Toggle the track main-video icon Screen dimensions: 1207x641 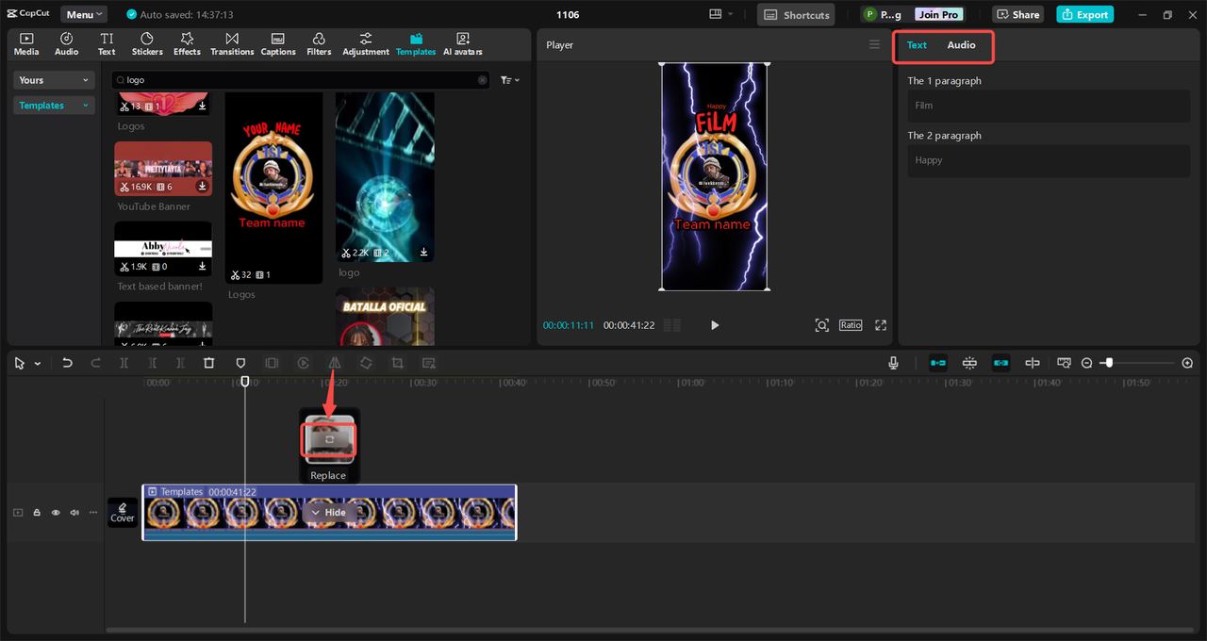[x=18, y=513]
